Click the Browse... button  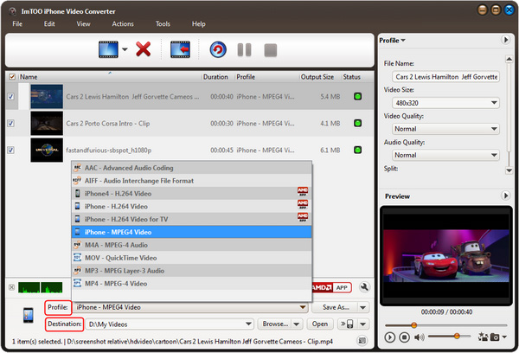point(275,324)
